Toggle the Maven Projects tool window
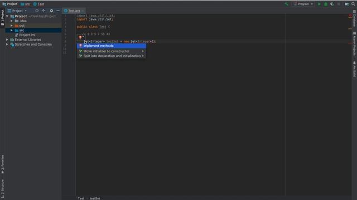The image size is (357, 200). click(354, 44)
